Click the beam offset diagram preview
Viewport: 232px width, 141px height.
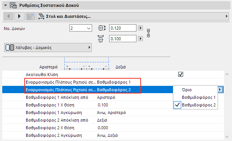point(86,64)
